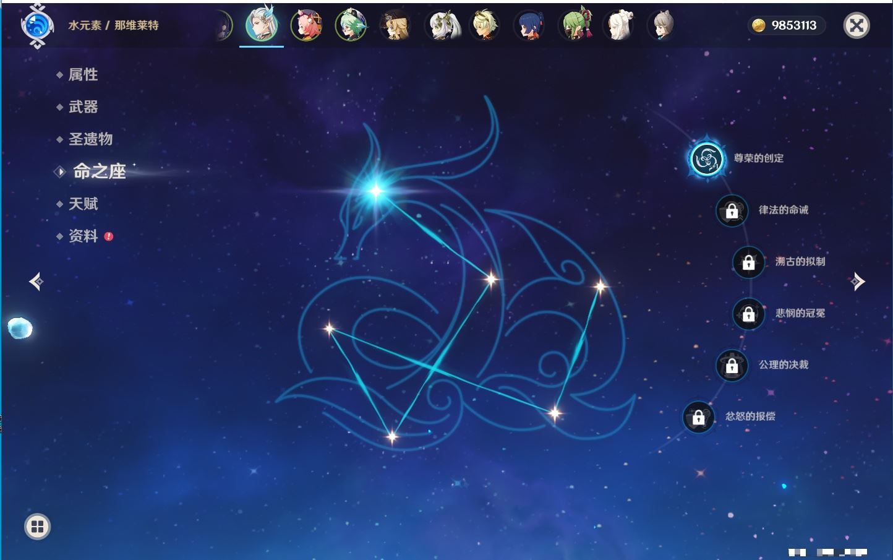Click the floating white blob icon at left edge
The height and width of the screenshot is (560, 893).
pyautogui.click(x=20, y=328)
